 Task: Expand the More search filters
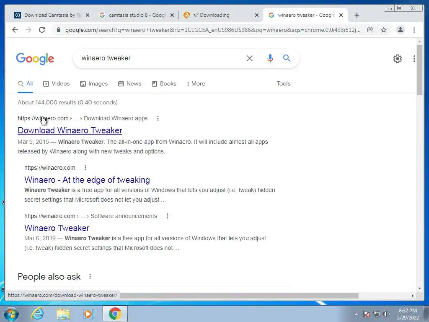196,84
